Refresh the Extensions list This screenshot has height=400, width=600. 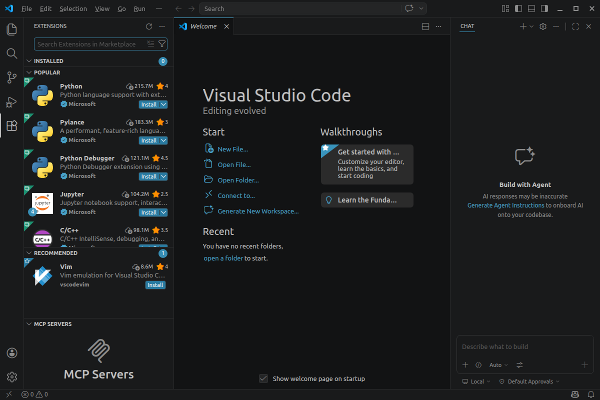[148, 26]
